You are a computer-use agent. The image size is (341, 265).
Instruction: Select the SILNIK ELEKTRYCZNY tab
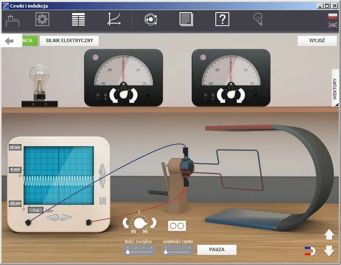[x=70, y=41]
